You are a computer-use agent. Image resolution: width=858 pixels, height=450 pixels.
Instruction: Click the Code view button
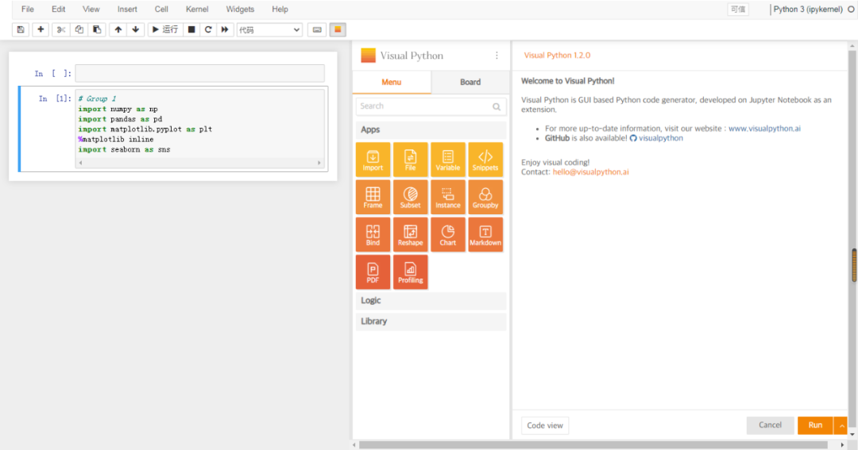tap(545, 425)
